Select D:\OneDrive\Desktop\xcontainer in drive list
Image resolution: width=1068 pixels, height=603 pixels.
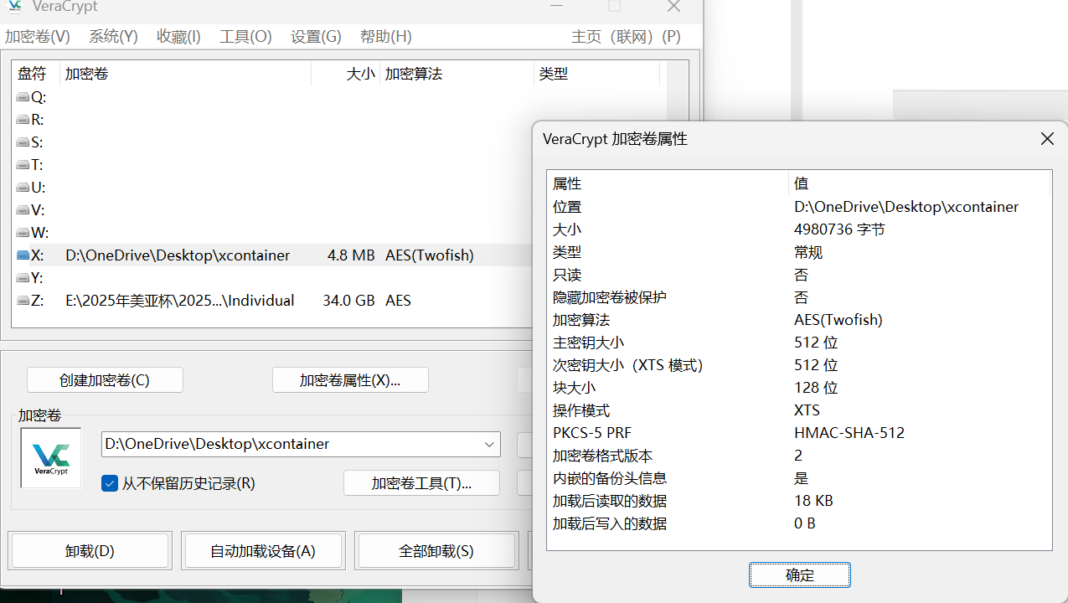click(178, 255)
